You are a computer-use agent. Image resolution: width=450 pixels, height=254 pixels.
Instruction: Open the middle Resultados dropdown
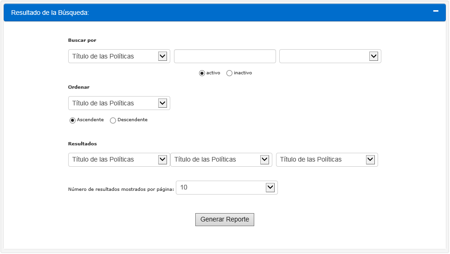point(221,160)
